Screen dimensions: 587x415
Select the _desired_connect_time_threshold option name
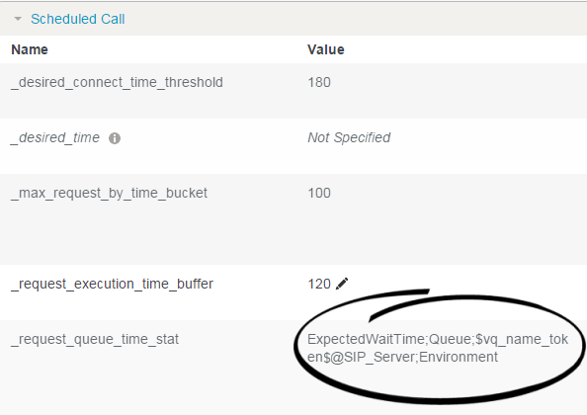(117, 82)
